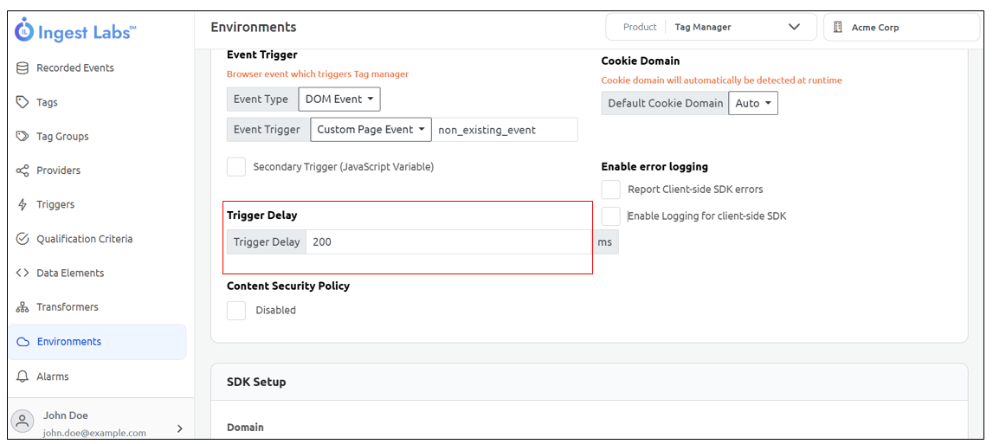Click the Alarms bell icon
The height and width of the screenshot is (444, 993).
[x=23, y=376]
